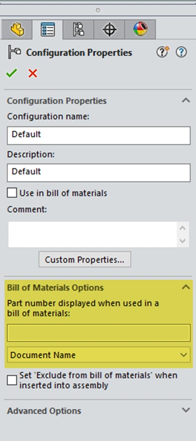Open the DisplayManager color ball tab
The width and height of the screenshot is (196, 441).
(x=140, y=29)
